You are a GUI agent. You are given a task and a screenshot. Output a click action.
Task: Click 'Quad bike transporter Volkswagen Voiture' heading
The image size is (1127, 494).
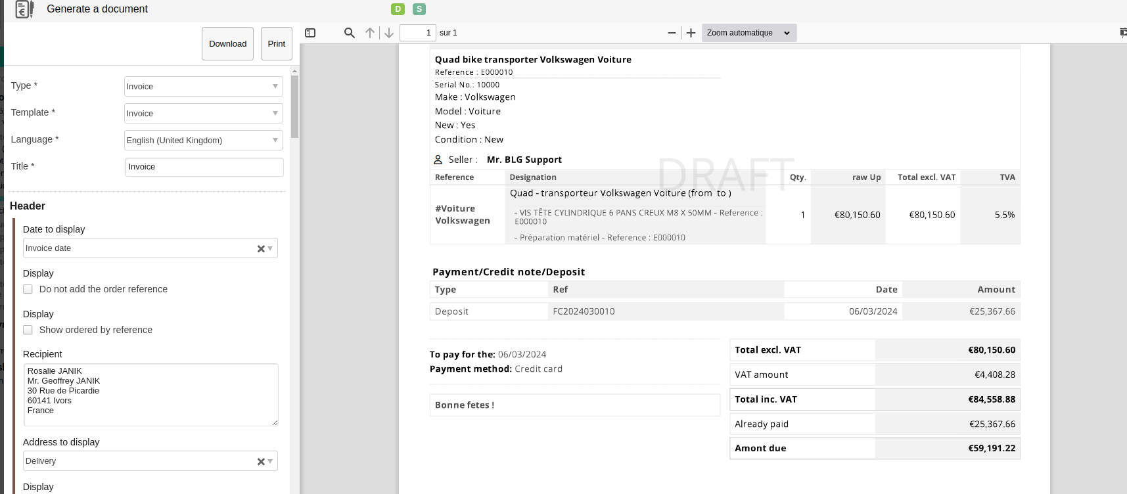533,59
